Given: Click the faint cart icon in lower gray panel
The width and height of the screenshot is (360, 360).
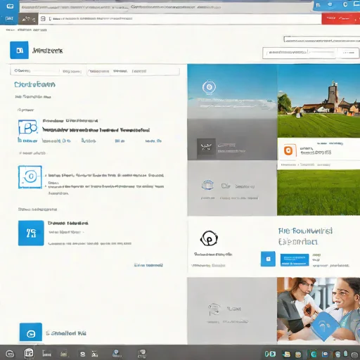Looking at the screenshot, I should (214, 309).
